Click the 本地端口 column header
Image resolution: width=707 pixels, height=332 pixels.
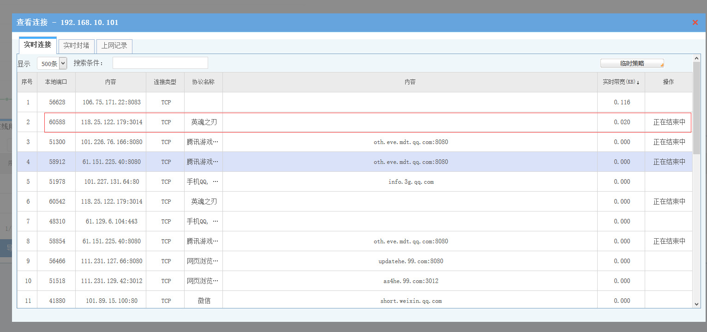pos(56,82)
